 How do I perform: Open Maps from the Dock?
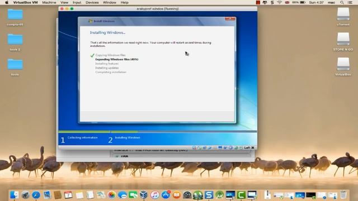tap(101, 195)
